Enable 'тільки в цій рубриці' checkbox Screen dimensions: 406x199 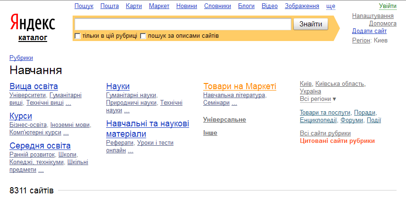[77, 36]
